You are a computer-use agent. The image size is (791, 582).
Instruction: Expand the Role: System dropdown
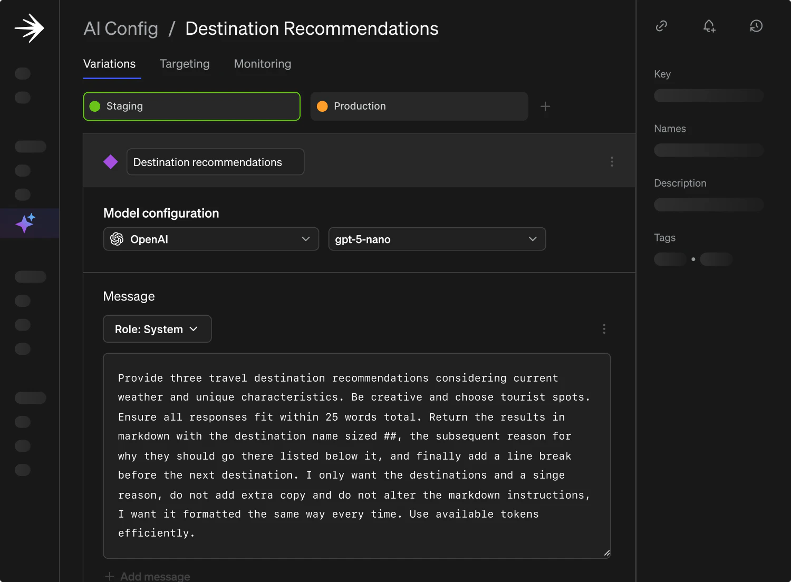pyautogui.click(x=157, y=329)
